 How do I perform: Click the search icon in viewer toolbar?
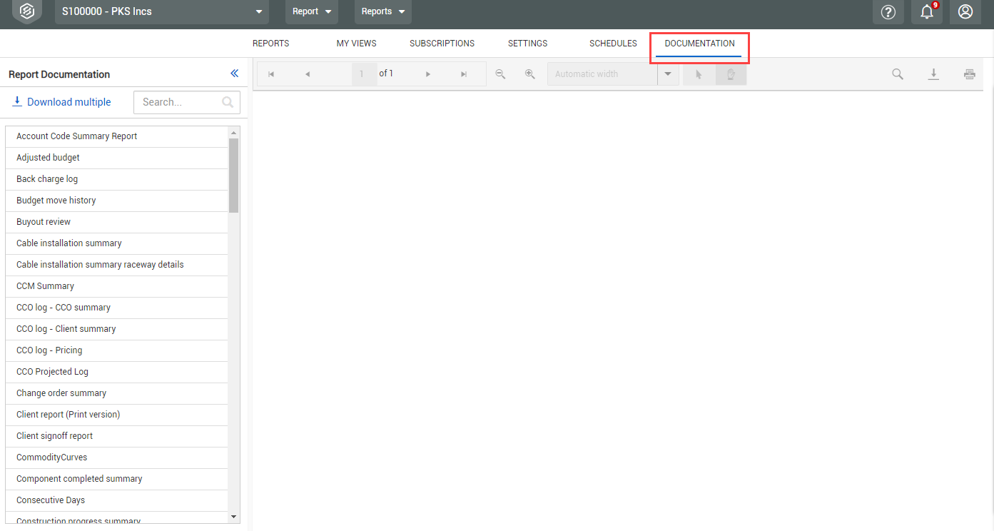(x=898, y=74)
